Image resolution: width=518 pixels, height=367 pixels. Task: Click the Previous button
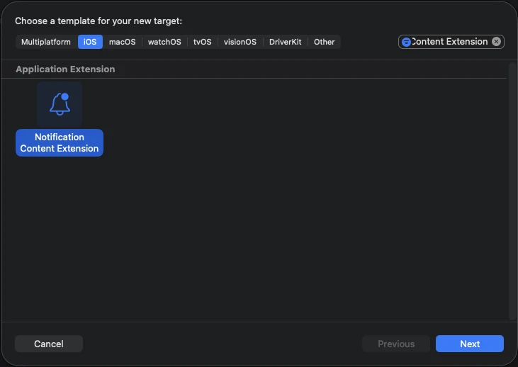(x=396, y=344)
